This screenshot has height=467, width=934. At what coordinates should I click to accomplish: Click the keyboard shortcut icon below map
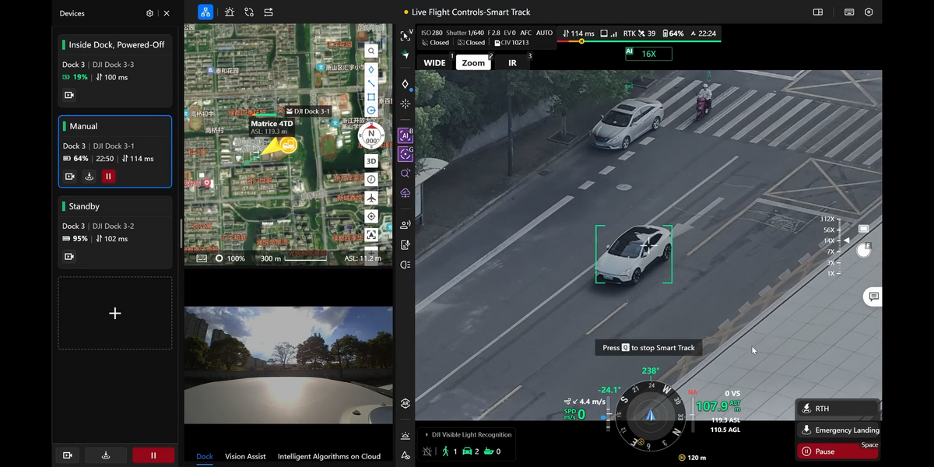coord(202,258)
